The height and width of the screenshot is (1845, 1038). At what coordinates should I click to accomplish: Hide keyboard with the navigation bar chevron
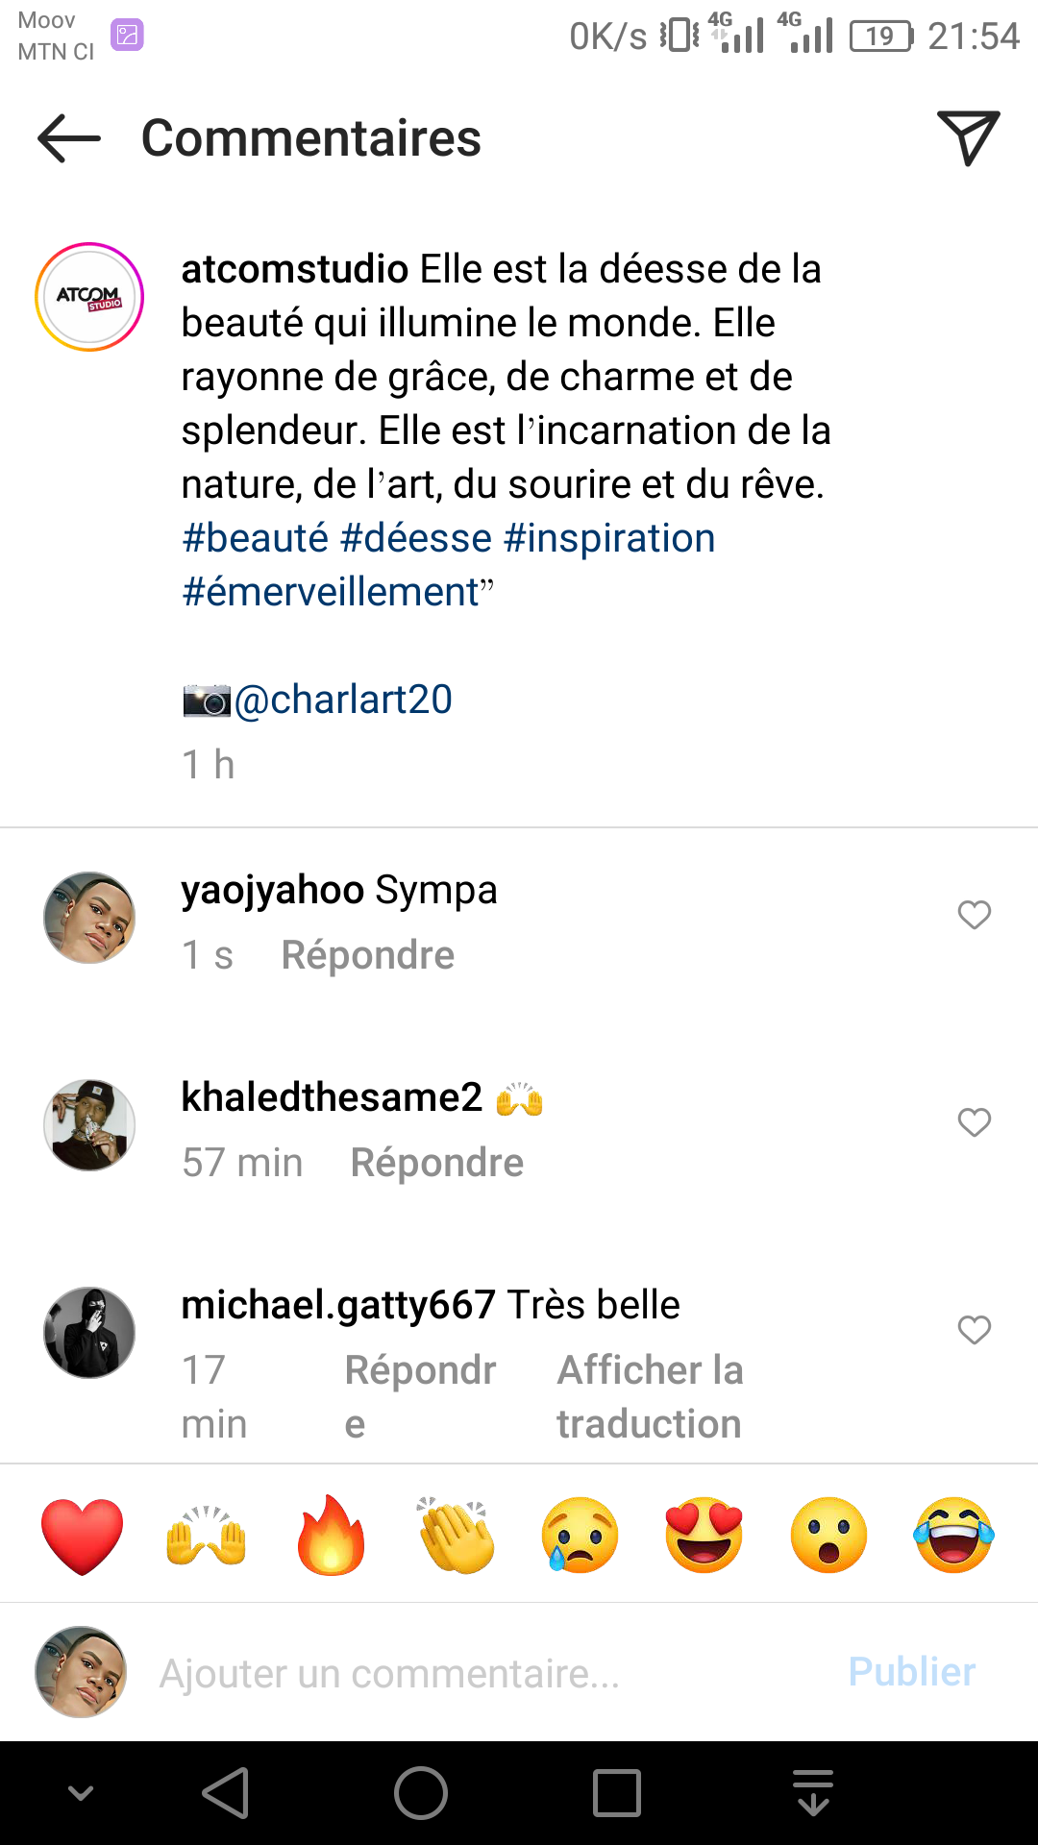82,1793
